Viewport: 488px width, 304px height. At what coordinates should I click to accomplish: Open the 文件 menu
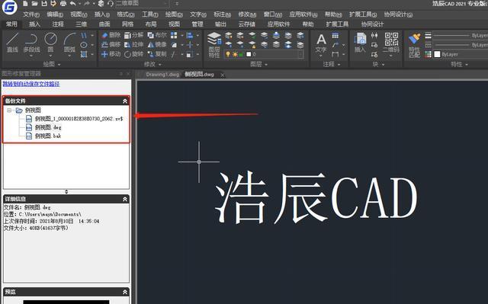(31, 14)
